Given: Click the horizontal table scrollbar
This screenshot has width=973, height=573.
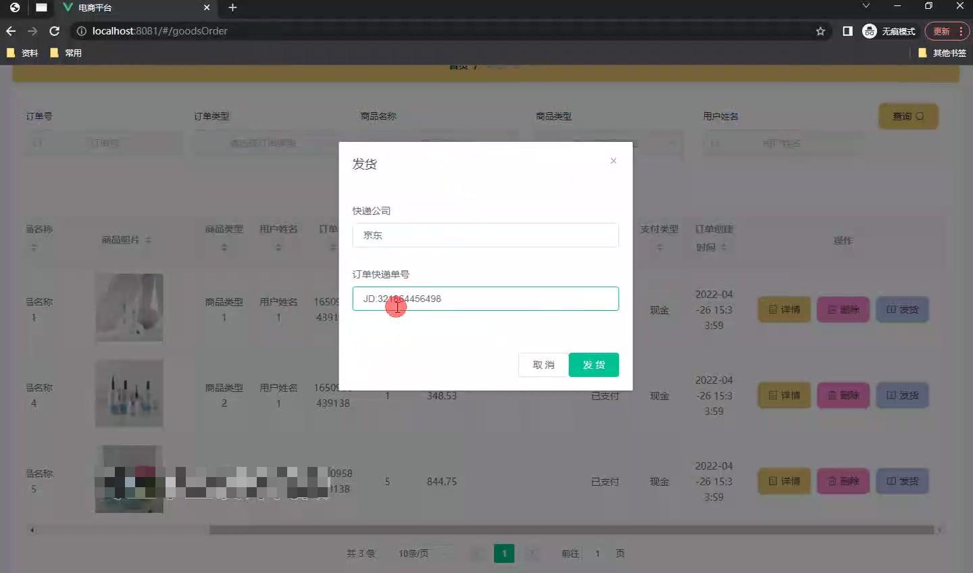Looking at the screenshot, I should click(571, 530).
